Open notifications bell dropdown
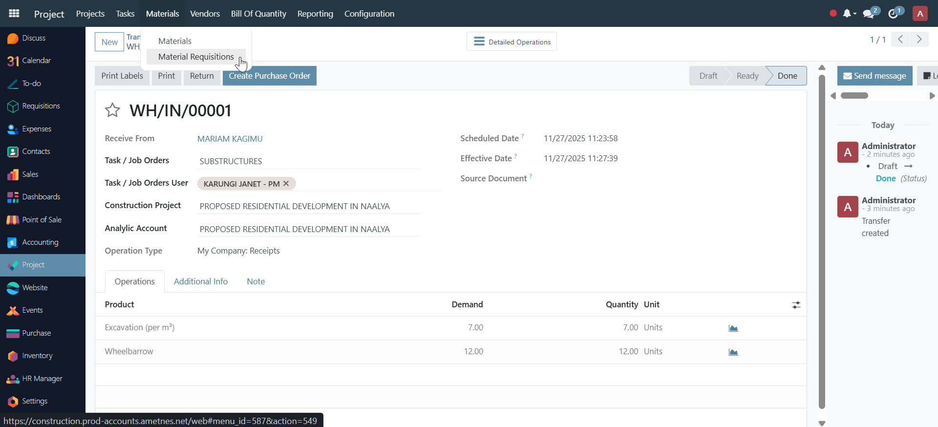 (x=848, y=14)
